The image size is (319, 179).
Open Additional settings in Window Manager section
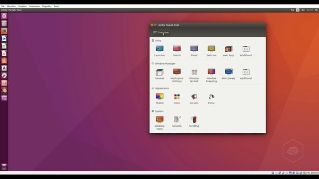(x=246, y=74)
